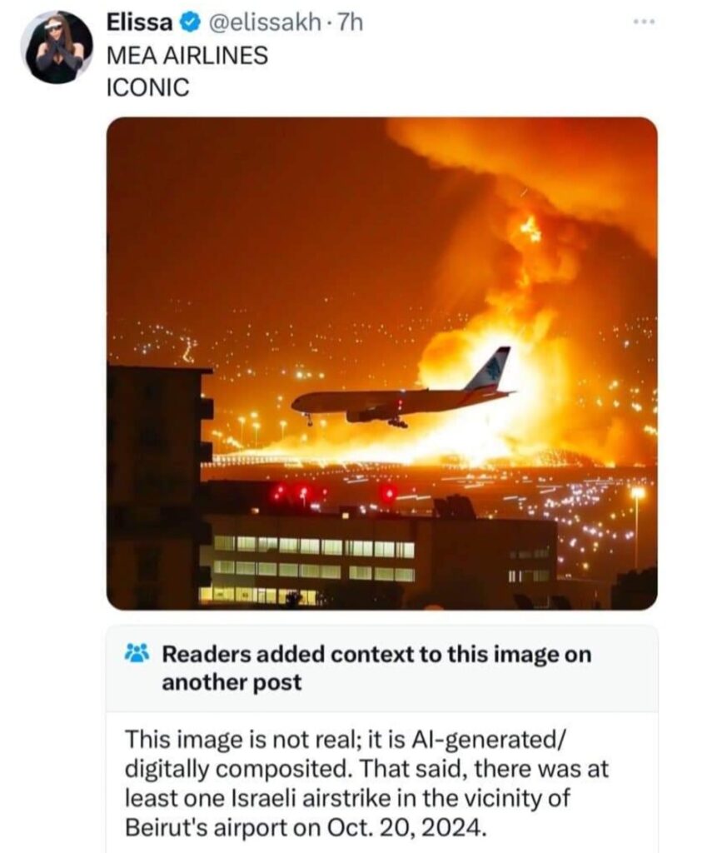Click the 'MEA AIRLINES' tweet text

point(187,56)
